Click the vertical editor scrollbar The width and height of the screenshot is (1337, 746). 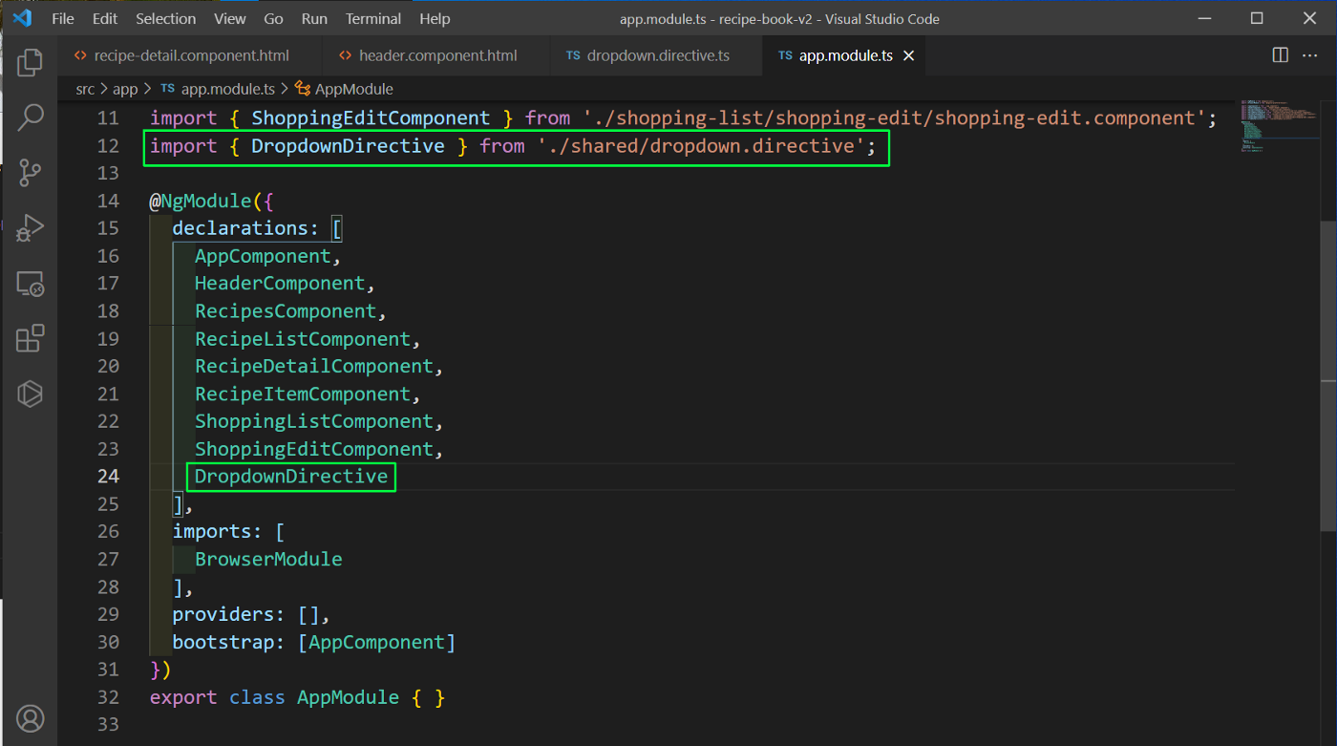pos(1328,375)
